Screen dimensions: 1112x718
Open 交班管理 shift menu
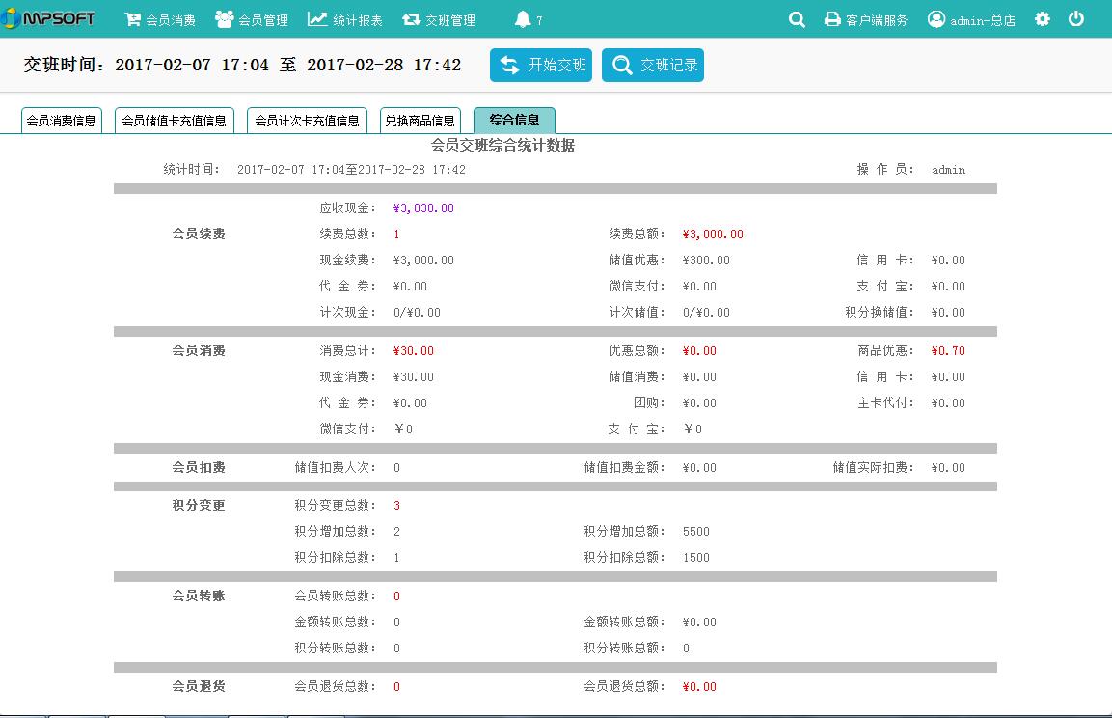[439, 19]
